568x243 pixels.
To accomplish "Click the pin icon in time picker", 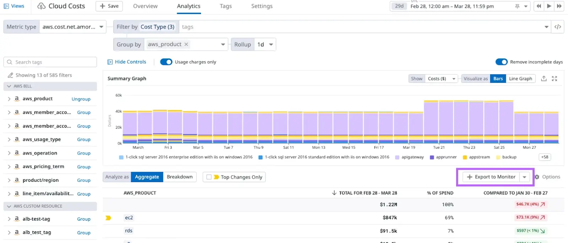I will click(x=517, y=6).
